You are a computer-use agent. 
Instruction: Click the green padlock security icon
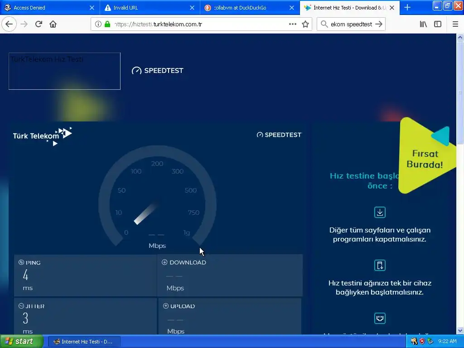point(107,24)
